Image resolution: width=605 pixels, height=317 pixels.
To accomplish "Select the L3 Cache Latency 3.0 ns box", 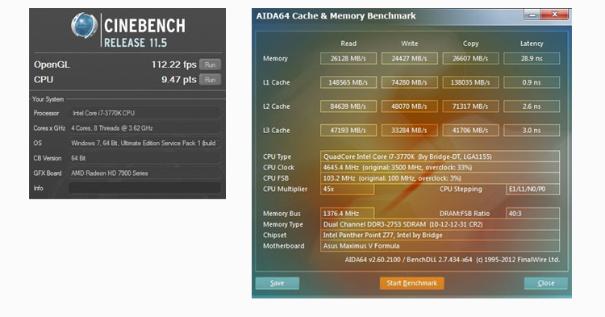I will pyautogui.click(x=532, y=131).
